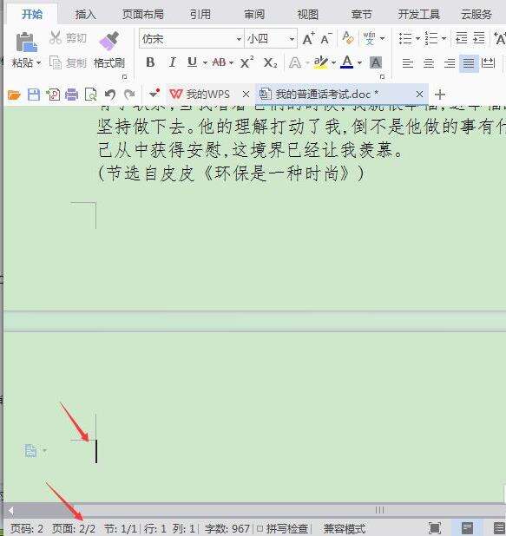
Task: Open text effects A outline button
Action: pyautogui.click(x=294, y=63)
